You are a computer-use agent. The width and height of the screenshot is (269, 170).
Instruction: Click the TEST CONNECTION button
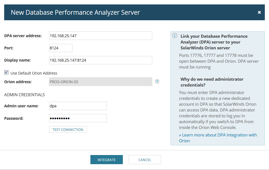(68, 130)
